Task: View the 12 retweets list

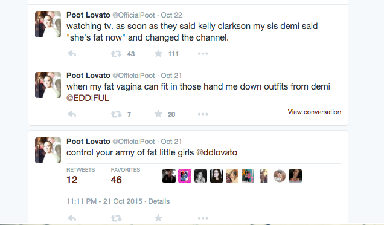Action: [80, 176]
